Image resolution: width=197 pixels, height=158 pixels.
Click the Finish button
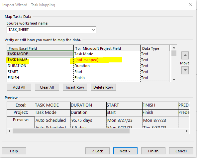coord(153,151)
